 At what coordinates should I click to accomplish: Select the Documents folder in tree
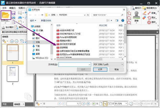(x=38, y=42)
